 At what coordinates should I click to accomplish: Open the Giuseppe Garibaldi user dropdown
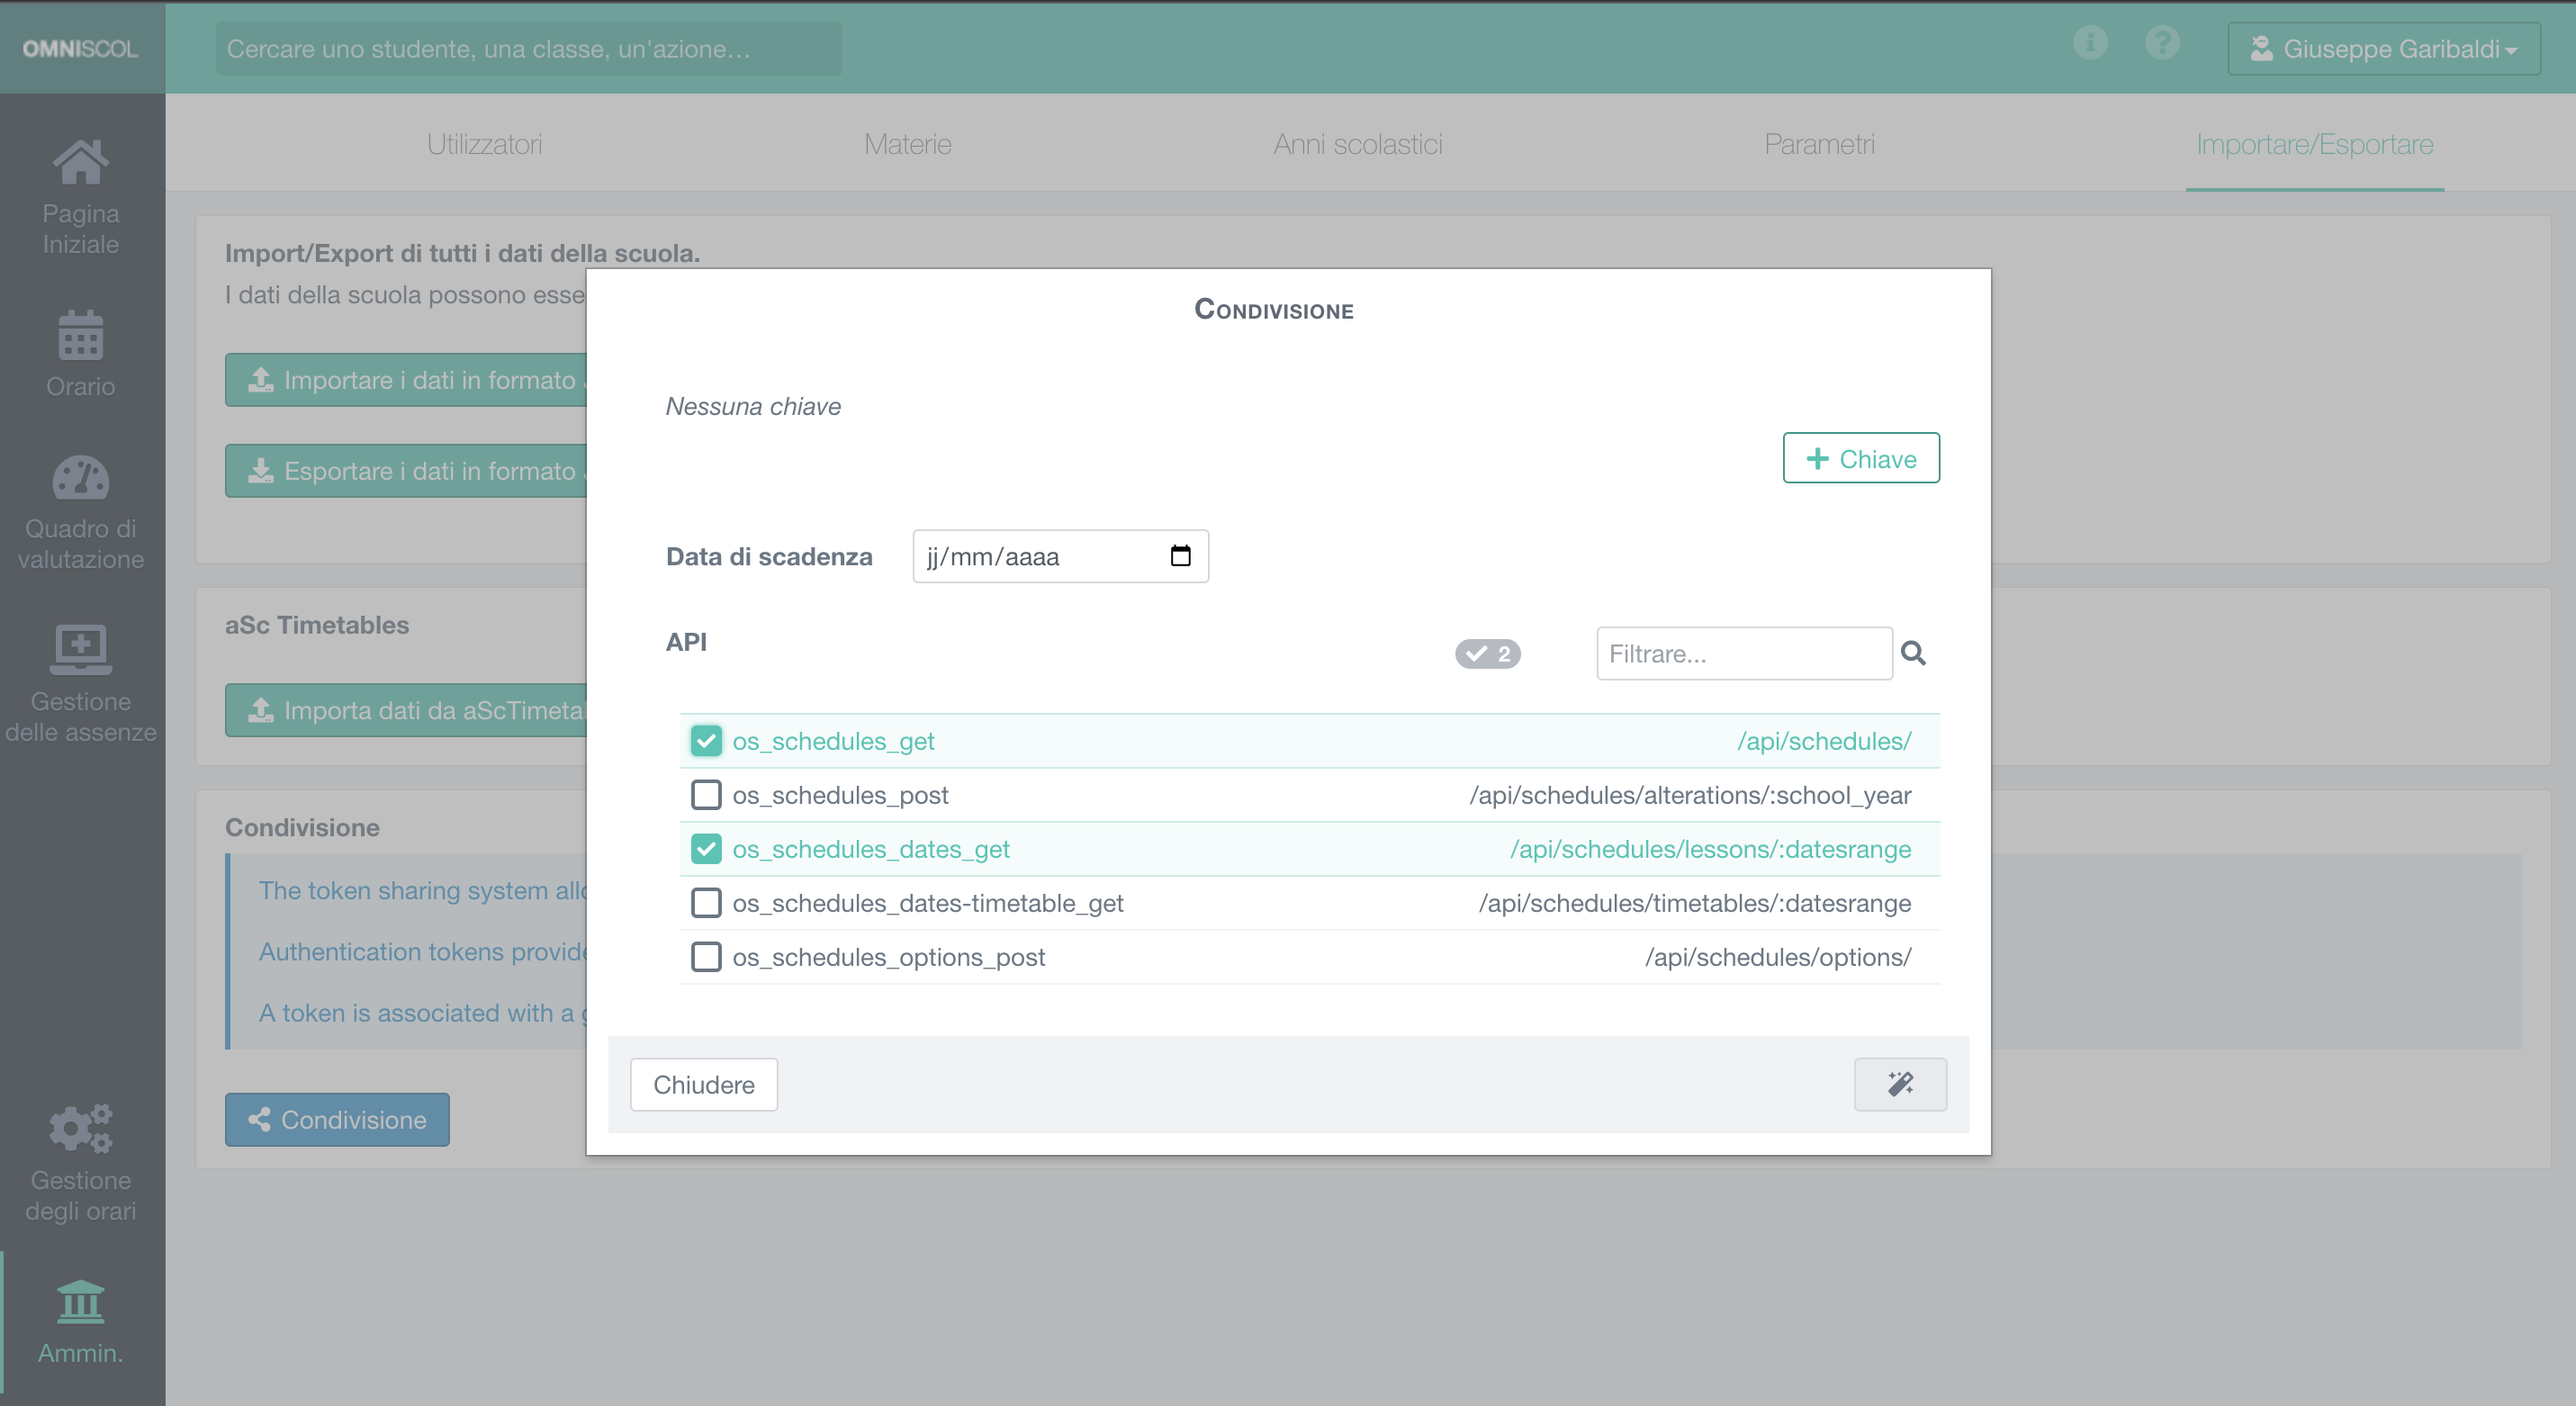[x=2384, y=48]
